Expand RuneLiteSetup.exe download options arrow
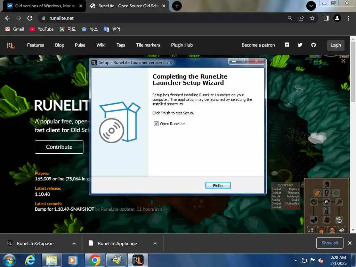 pyautogui.click(x=74, y=243)
